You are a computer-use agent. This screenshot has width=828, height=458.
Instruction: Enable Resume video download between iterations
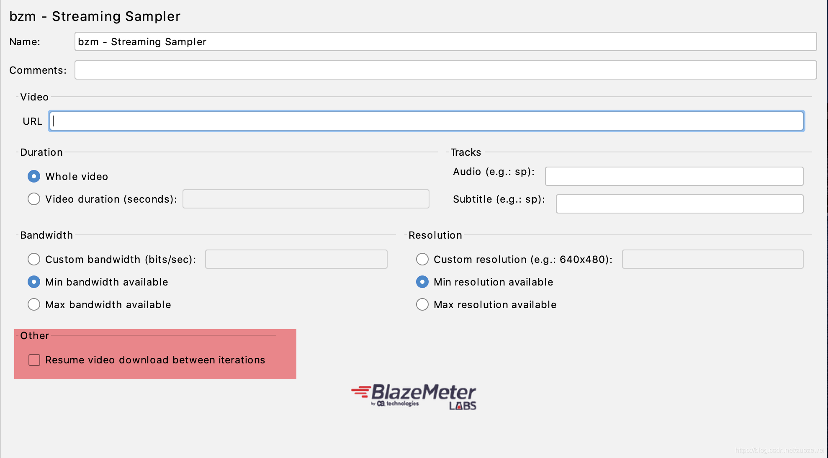pos(34,360)
